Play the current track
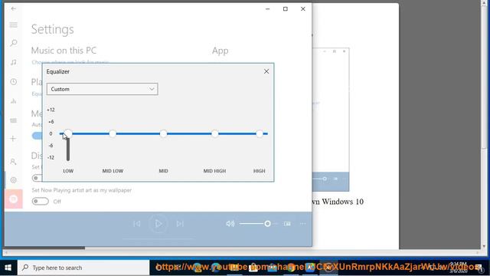The height and width of the screenshot is (276, 490). pos(158,223)
